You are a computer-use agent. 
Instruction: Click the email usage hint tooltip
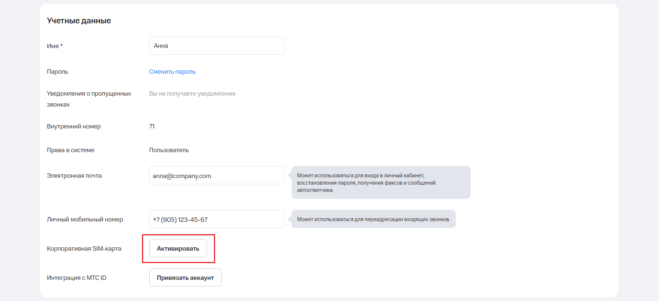381,182
